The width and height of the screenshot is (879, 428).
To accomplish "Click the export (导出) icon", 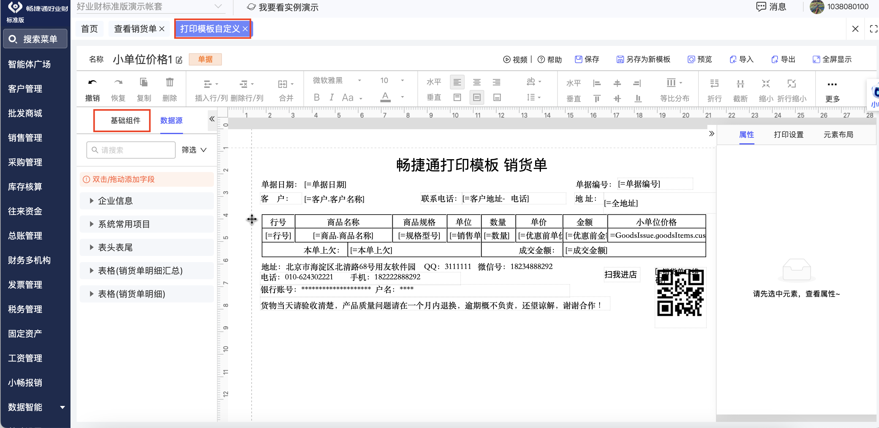I will coord(774,59).
